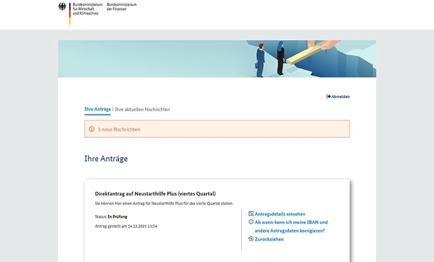Click the question mark icon before the IBAN link
This screenshot has height=262, width=434.
click(251, 222)
